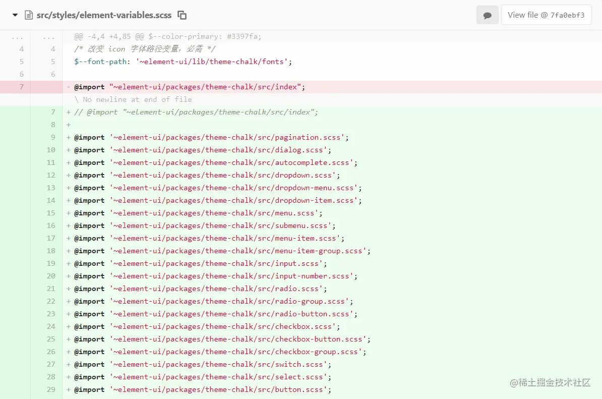Image resolution: width=602 pixels, height=399 pixels.
Task: Select the removed line 7 import index
Action: click(189, 87)
